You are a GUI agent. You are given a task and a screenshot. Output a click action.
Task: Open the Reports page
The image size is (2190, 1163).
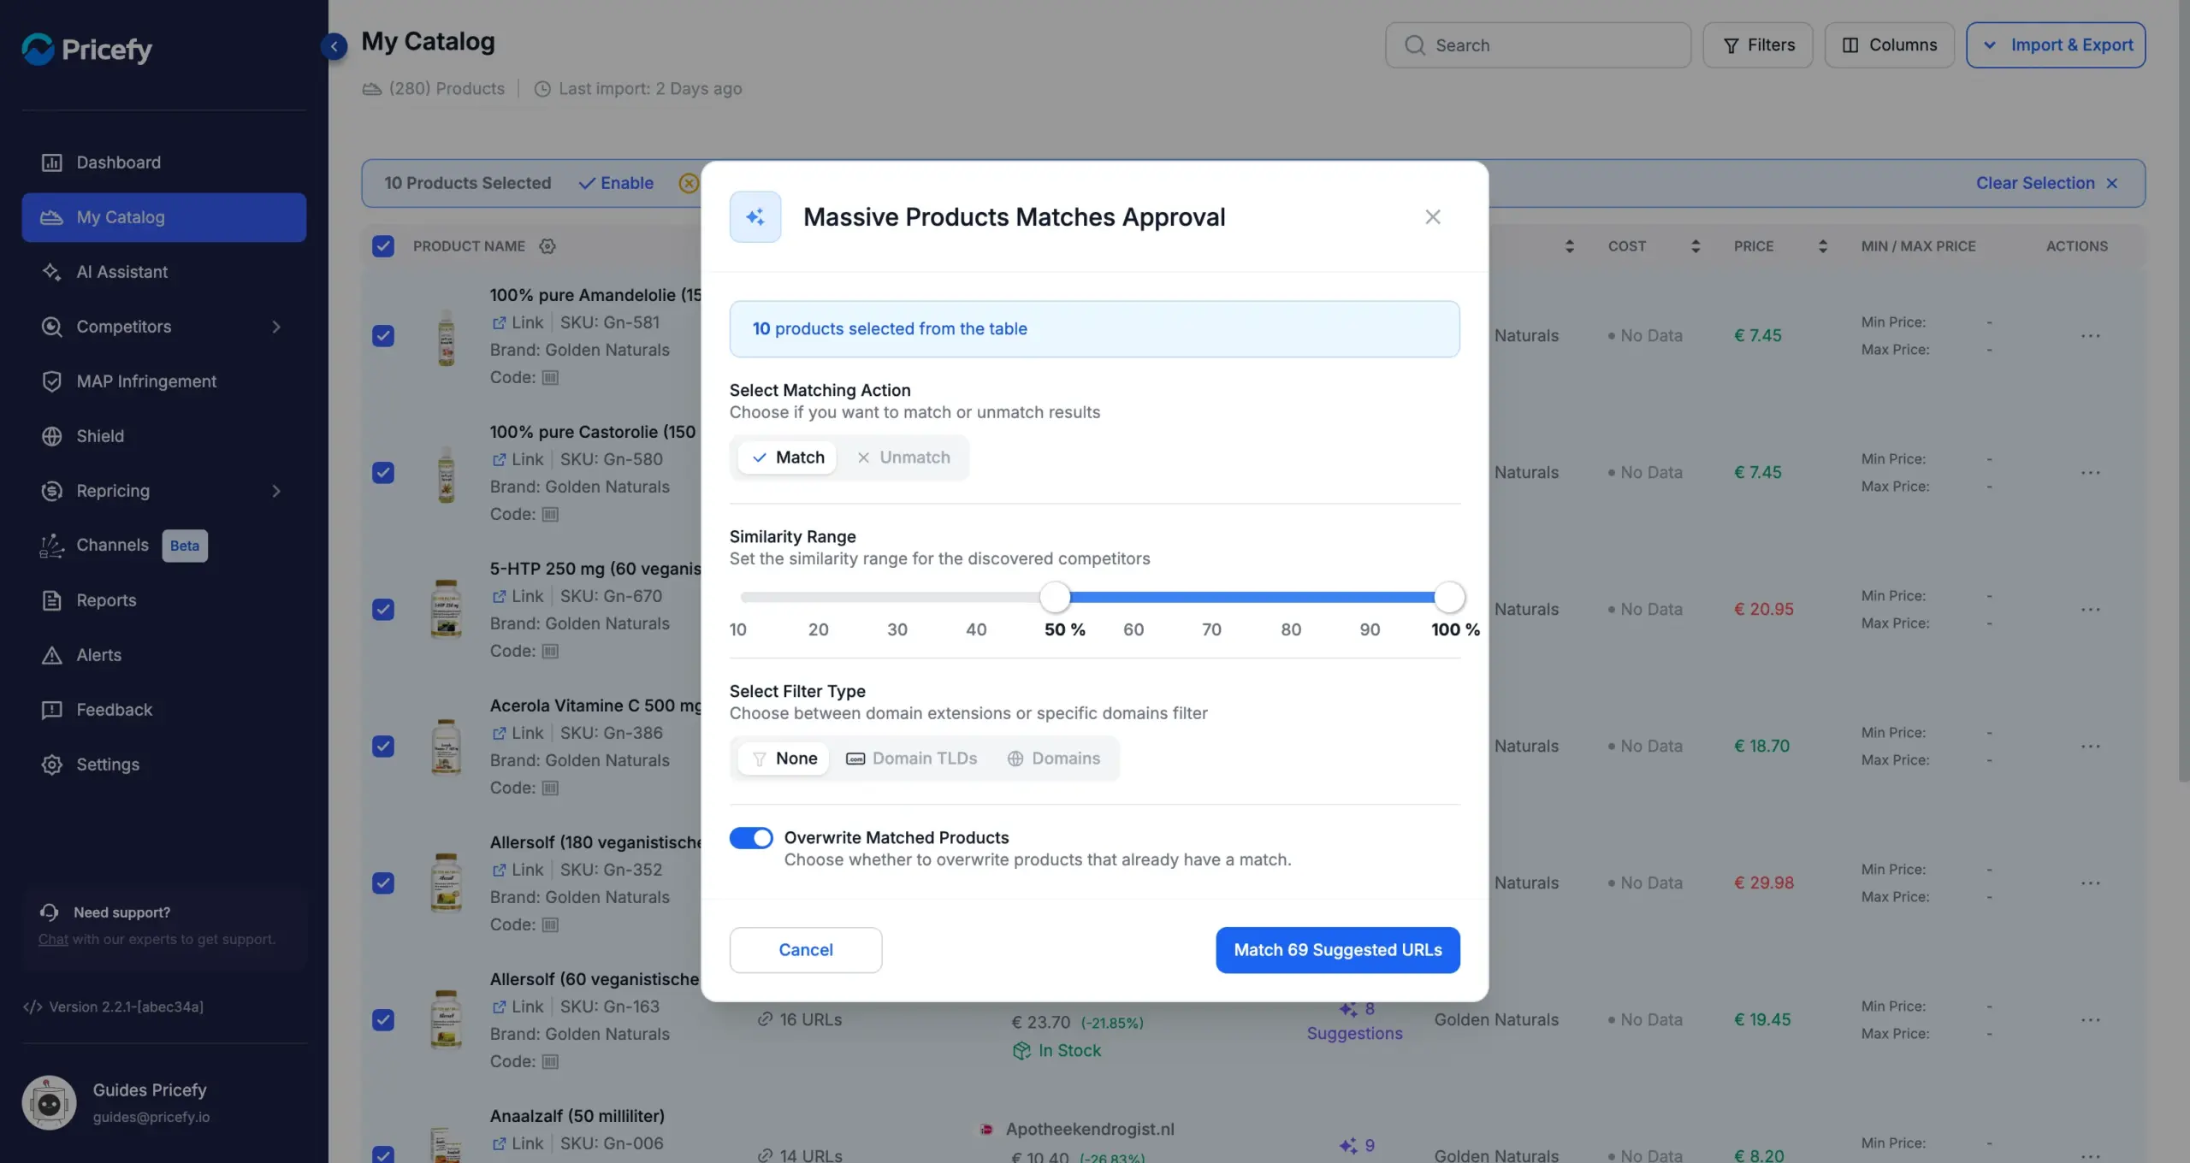163,600
